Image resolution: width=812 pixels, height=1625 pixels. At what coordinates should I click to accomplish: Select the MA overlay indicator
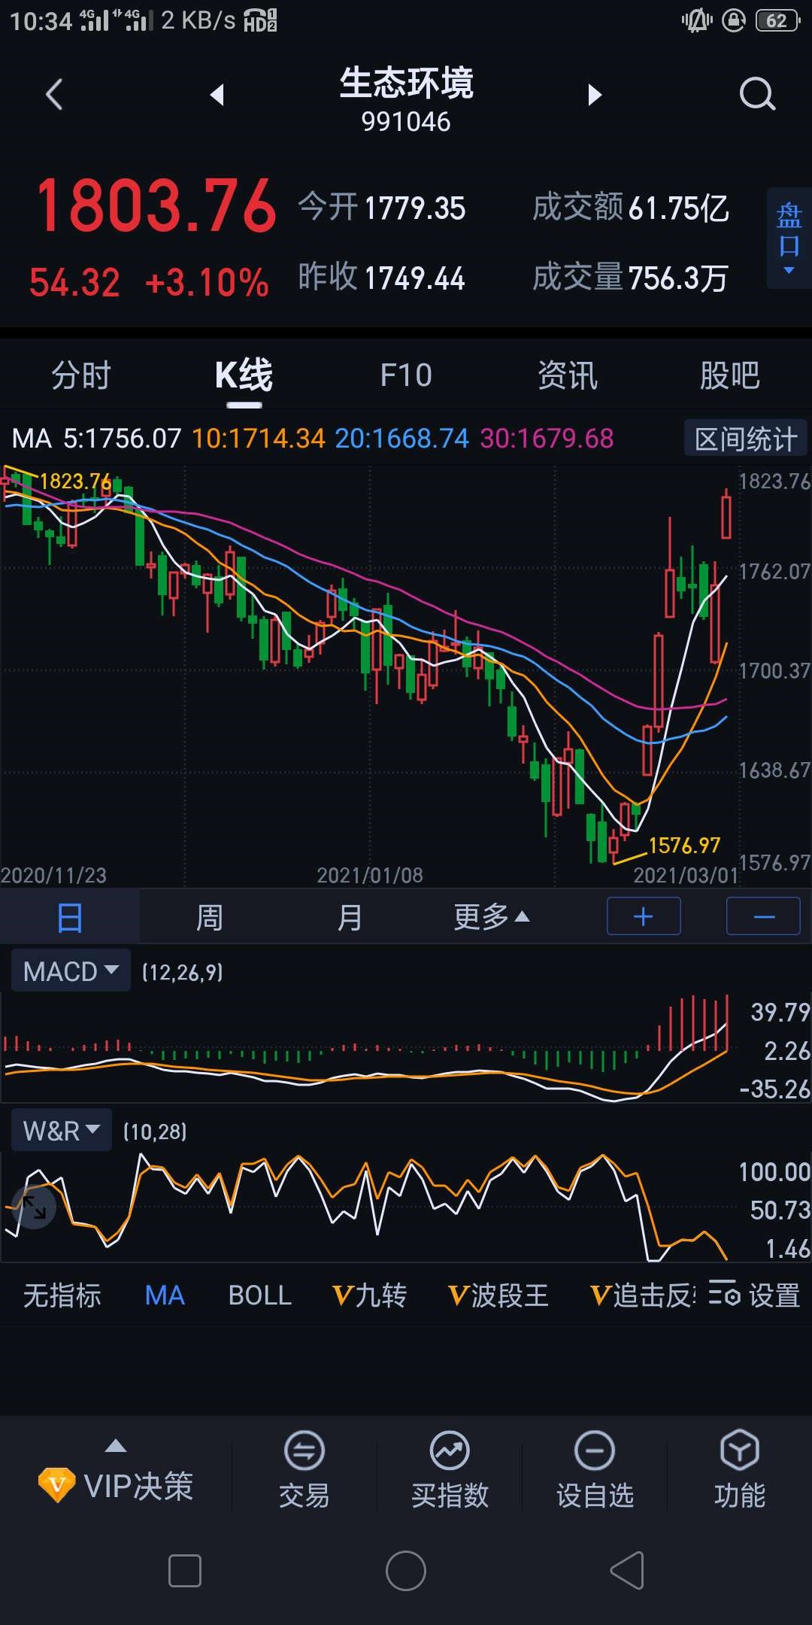(165, 1295)
